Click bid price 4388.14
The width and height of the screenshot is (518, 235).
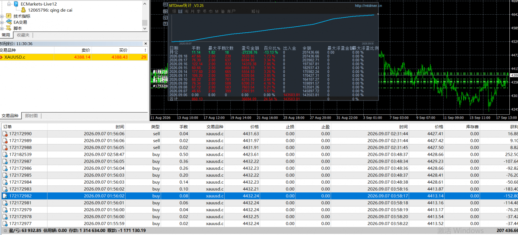click(x=82, y=57)
